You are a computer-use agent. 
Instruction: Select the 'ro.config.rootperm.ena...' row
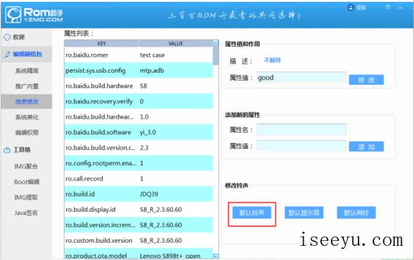[139, 163]
